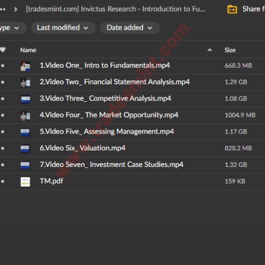This screenshot has height=265, width=265.
Task: Select file 2.Video Two_ Financial Statement Analysis.mp4
Action: 114,82
